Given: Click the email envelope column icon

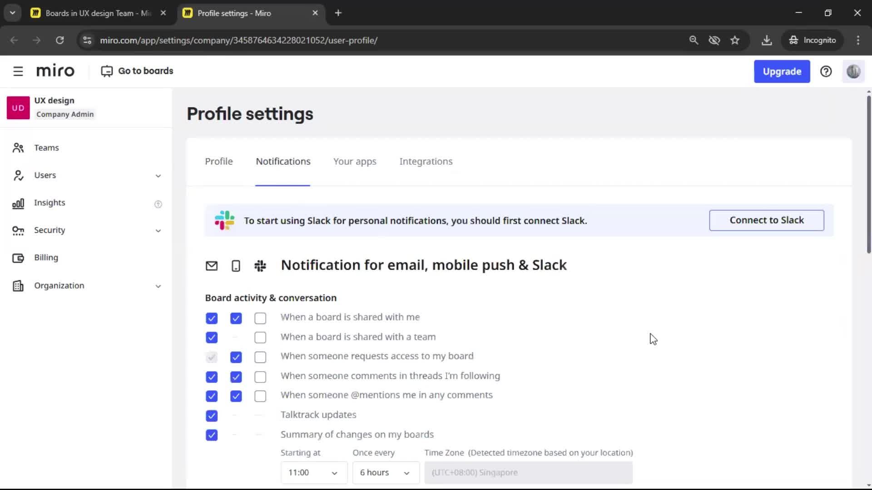Looking at the screenshot, I should pyautogui.click(x=212, y=266).
